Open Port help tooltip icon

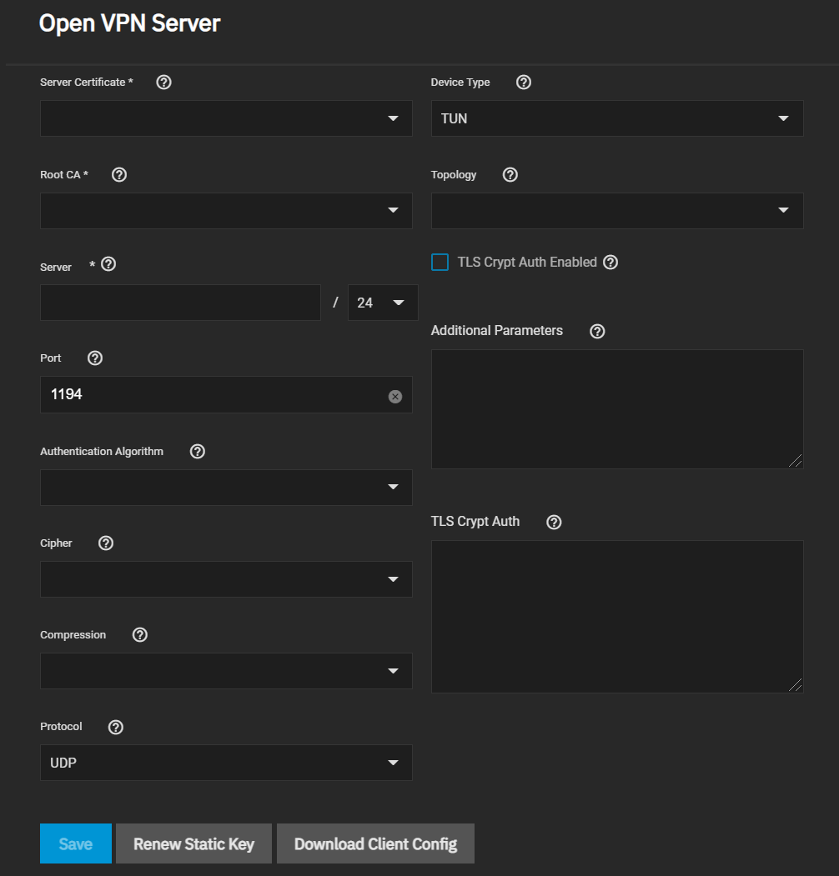(x=95, y=358)
